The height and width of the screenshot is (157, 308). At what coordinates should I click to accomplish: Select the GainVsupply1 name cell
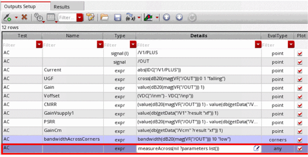pos(73,114)
